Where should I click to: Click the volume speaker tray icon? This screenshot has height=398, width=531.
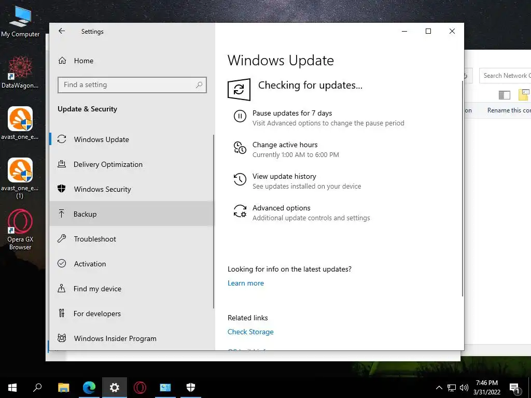(x=464, y=388)
